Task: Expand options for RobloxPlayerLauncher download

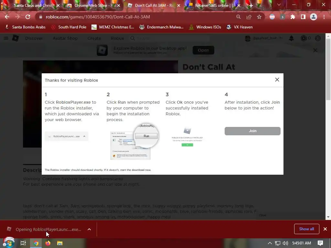Action: (89, 229)
